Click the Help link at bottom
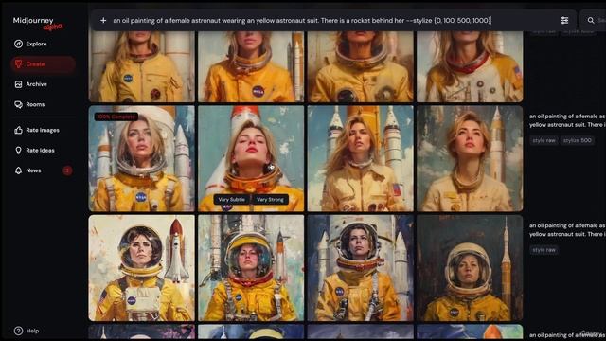 (32, 331)
